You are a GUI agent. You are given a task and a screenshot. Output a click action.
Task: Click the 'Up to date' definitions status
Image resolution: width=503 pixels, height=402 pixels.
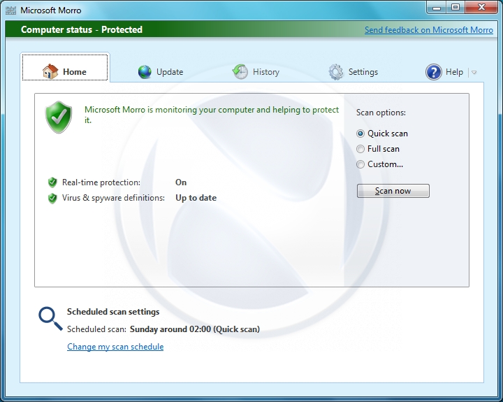click(x=196, y=198)
